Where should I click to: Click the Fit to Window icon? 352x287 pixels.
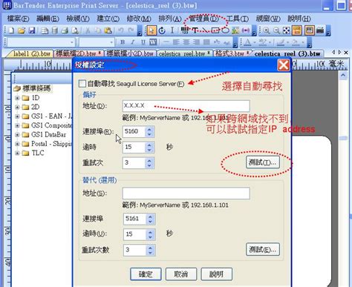coord(287,30)
